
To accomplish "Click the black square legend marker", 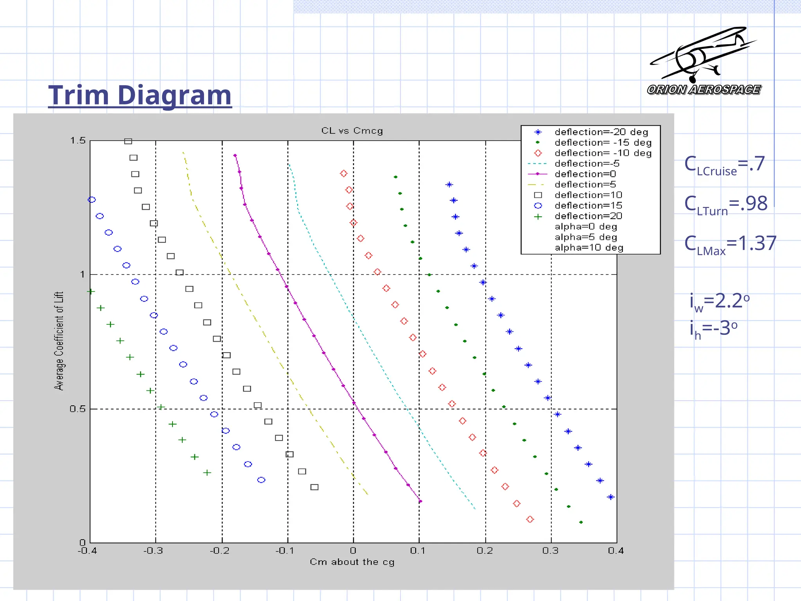I will click(x=538, y=195).
